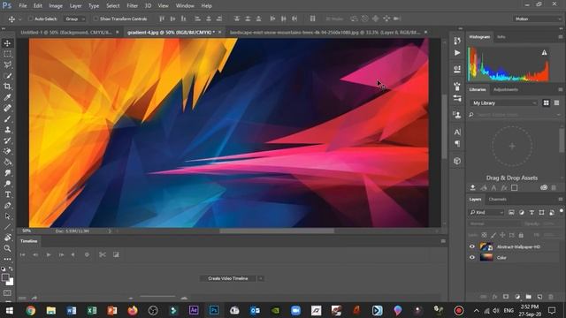Select the Smudge tool

[7, 173]
